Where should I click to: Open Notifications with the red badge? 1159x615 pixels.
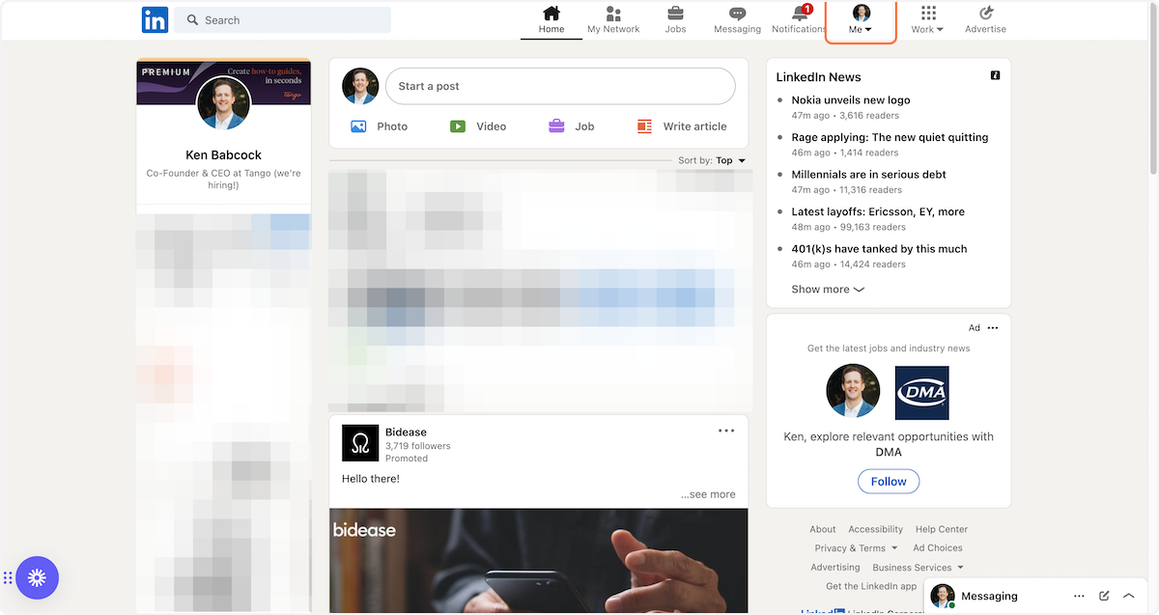(800, 20)
